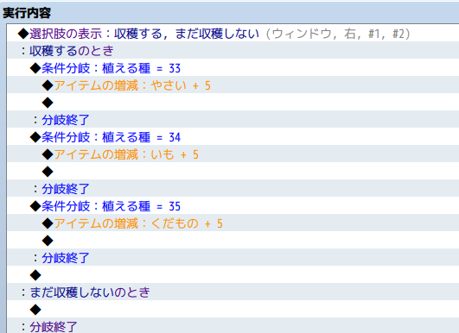Screen dimensions: 459x333
Task: Select the 'まだ収穫しないのとき' branch row
Action: pyautogui.click(x=233, y=292)
